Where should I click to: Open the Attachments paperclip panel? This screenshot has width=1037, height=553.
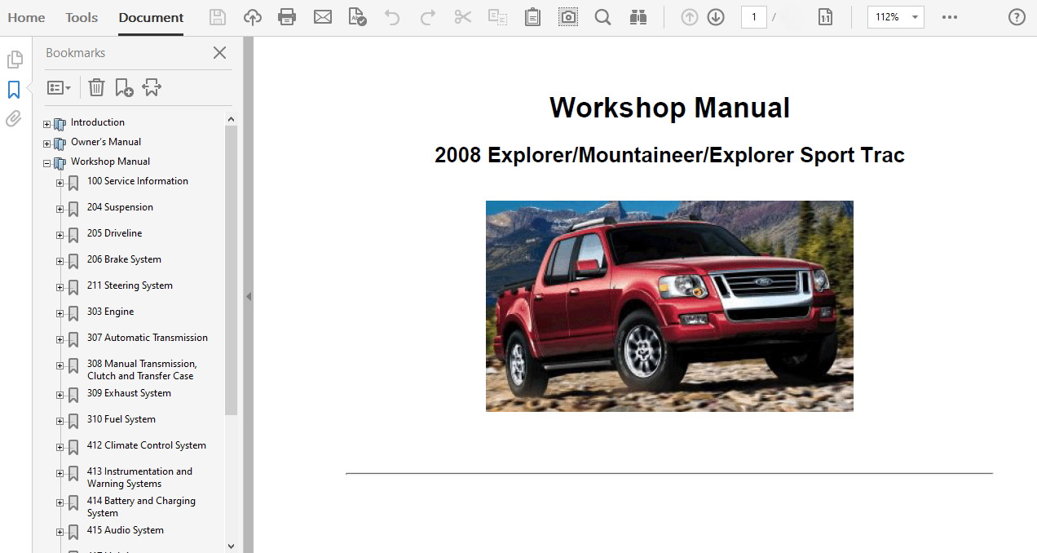(x=14, y=119)
